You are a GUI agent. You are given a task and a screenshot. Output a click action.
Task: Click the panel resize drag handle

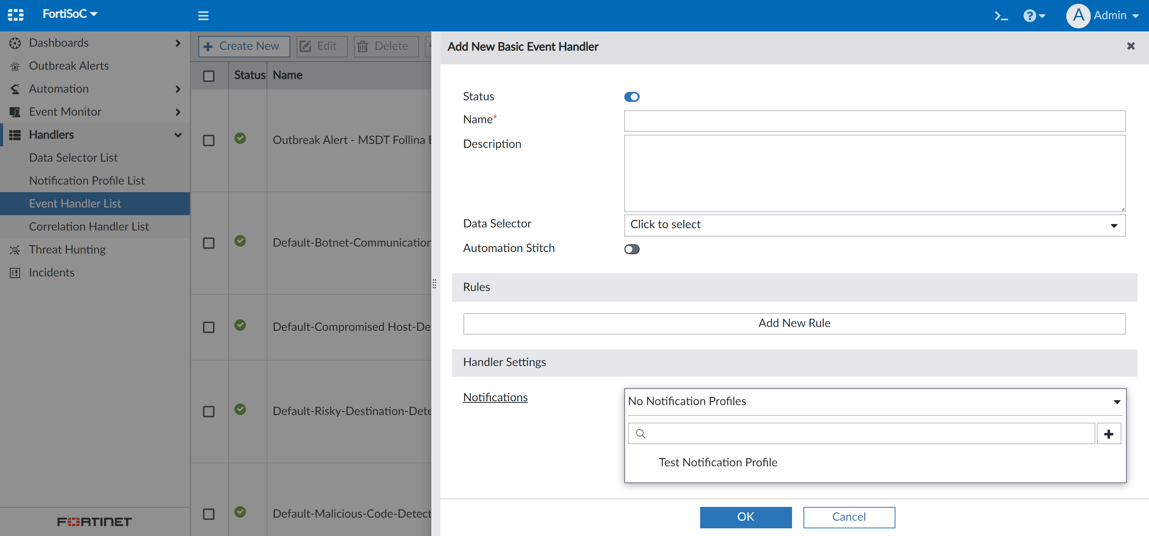(434, 284)
